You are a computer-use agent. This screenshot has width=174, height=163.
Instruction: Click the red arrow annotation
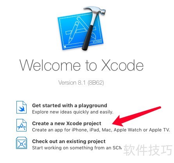coord(136,116)
